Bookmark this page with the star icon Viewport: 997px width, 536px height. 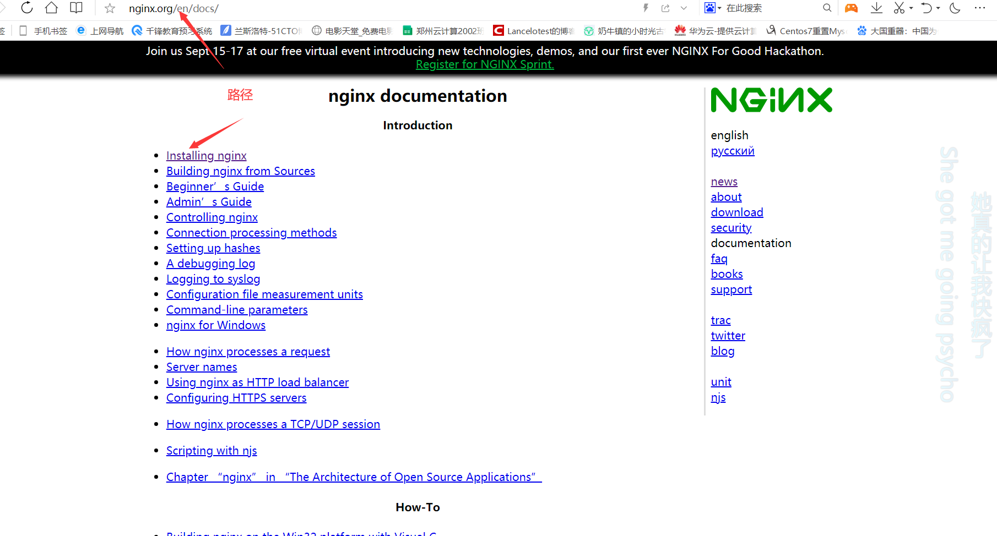pos(110,8)
